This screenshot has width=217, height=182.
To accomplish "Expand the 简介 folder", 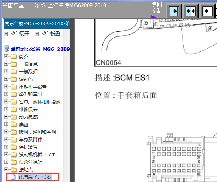I will (6, 56).
